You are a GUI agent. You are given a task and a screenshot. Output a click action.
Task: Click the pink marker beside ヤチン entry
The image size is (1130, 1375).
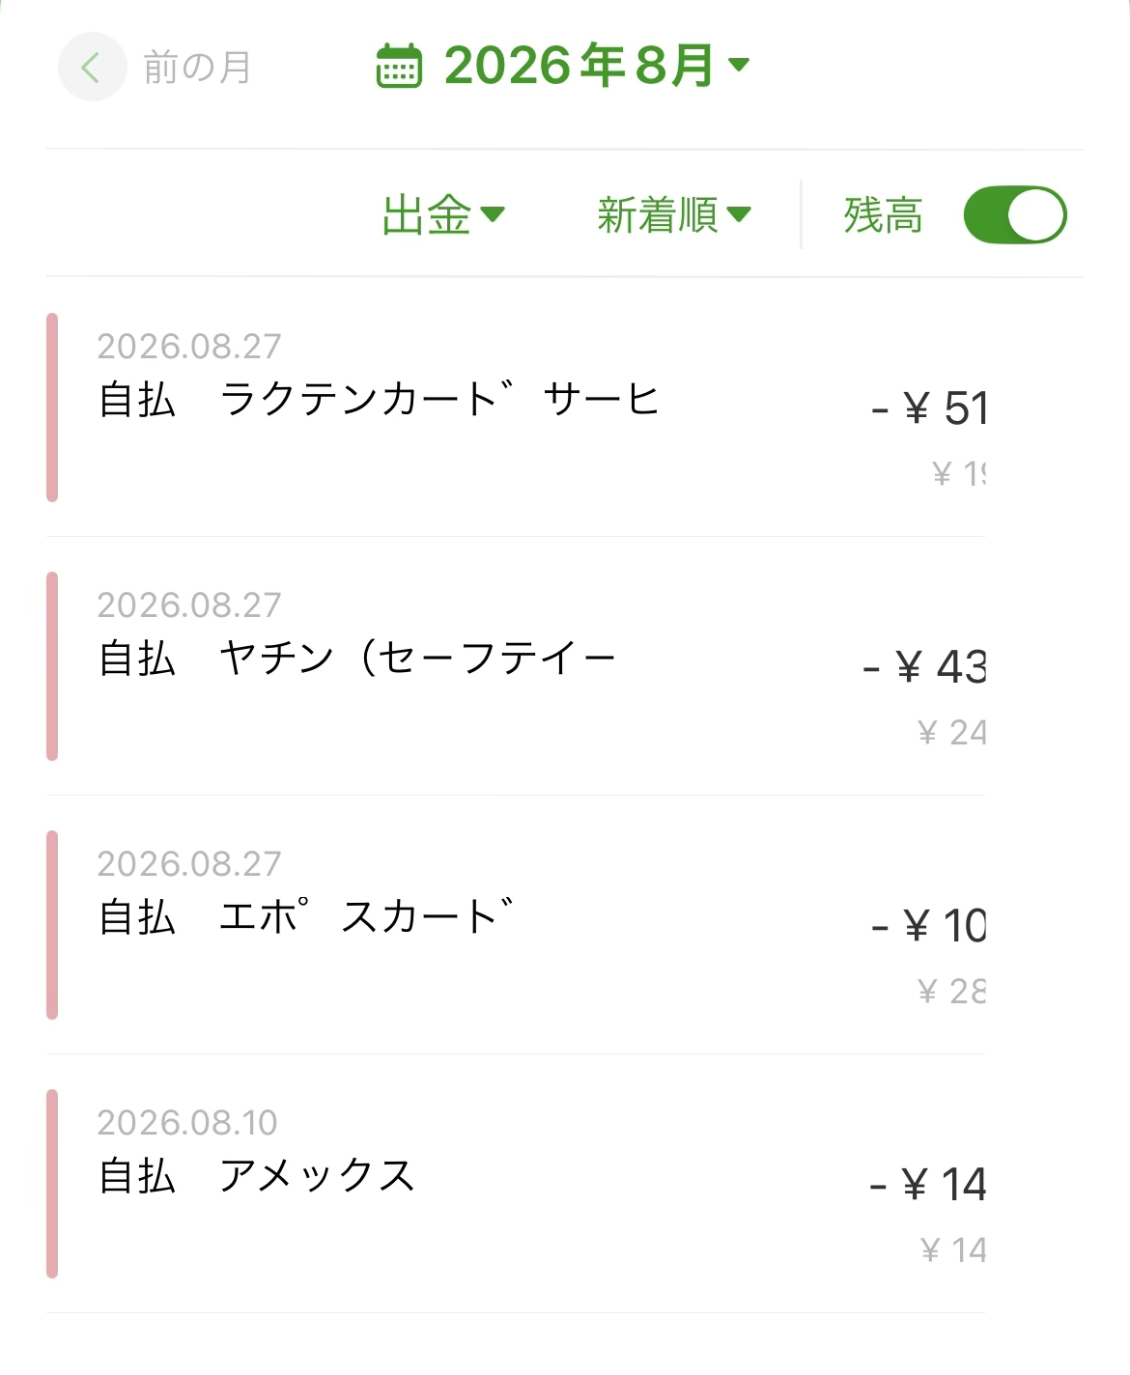tap(52, 666)
